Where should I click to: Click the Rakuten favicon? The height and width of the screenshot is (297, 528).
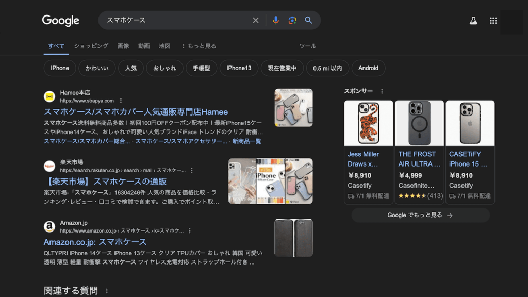[49, 167]
